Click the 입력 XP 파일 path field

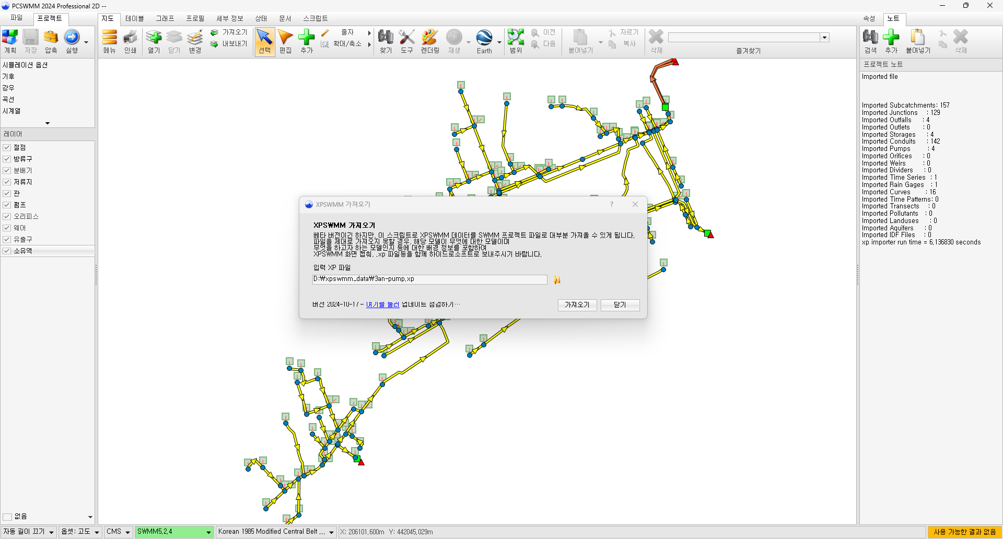click(x=429, y=279)
